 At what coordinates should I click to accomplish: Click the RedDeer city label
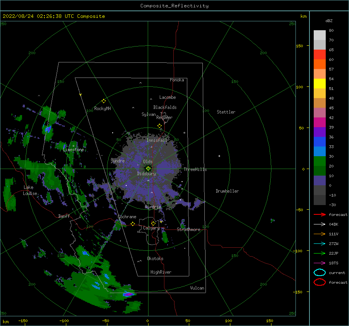point(164,117)
